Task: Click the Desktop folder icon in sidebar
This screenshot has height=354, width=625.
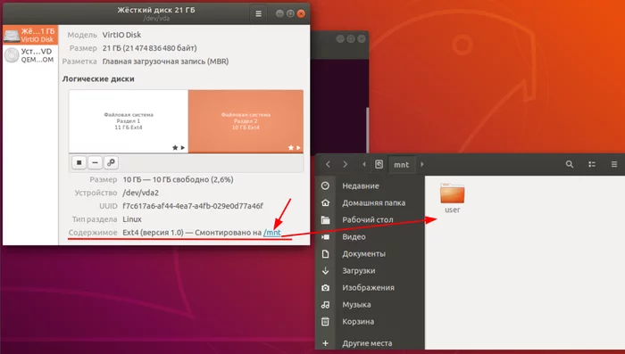Action: 325,220
